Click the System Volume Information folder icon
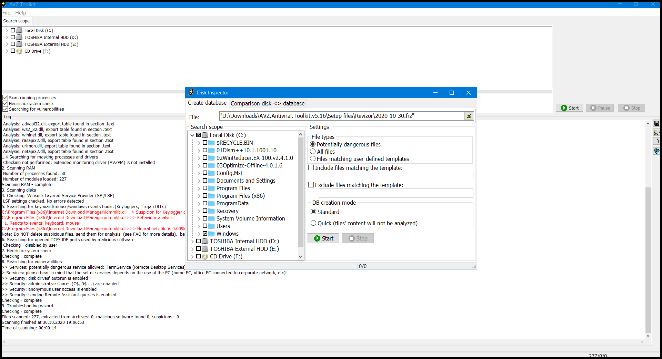This screenshot has width=662, height=359. click(x=211, y=218)
